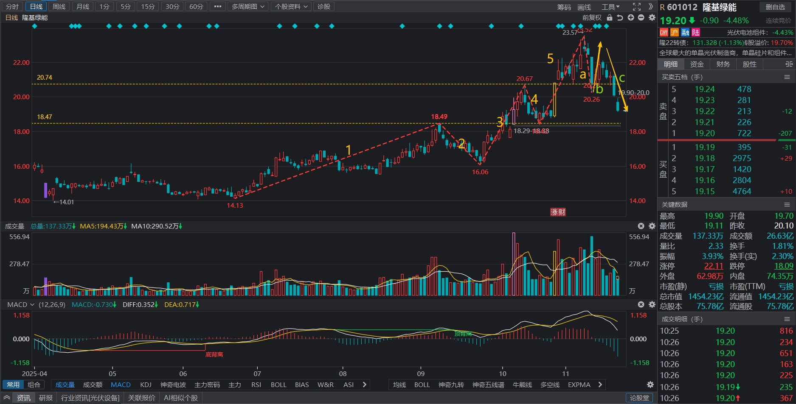Open the 论股堂 button
This screenshot has width=796, height=404.
pyautogui.click(x=639, y=398)
